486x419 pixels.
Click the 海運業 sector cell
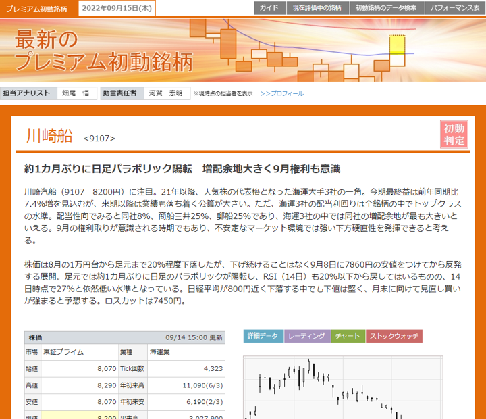pos(186,352)
